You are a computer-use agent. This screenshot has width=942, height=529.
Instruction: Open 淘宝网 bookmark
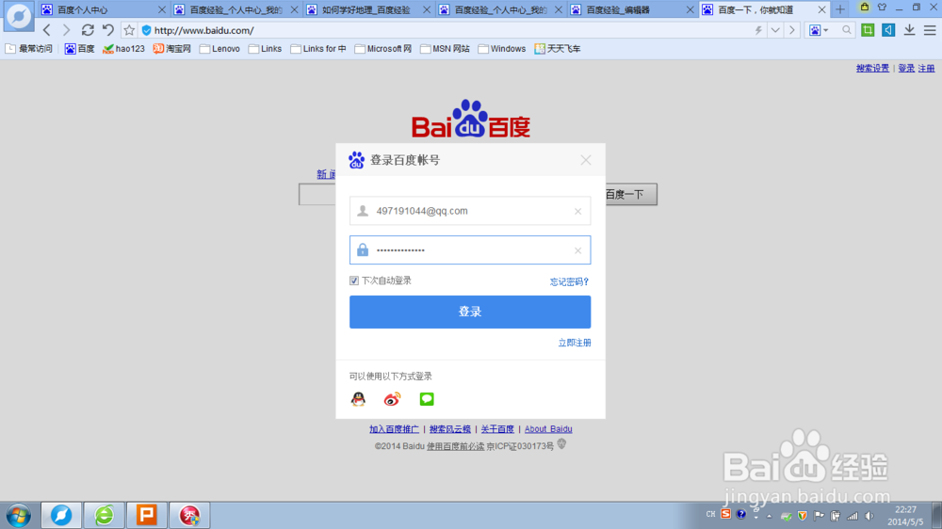(x=171, y=49)
